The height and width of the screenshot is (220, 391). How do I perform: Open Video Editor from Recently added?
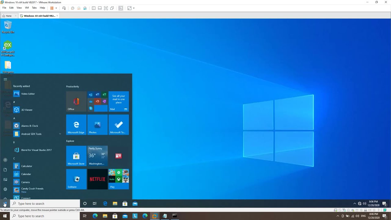37,94
